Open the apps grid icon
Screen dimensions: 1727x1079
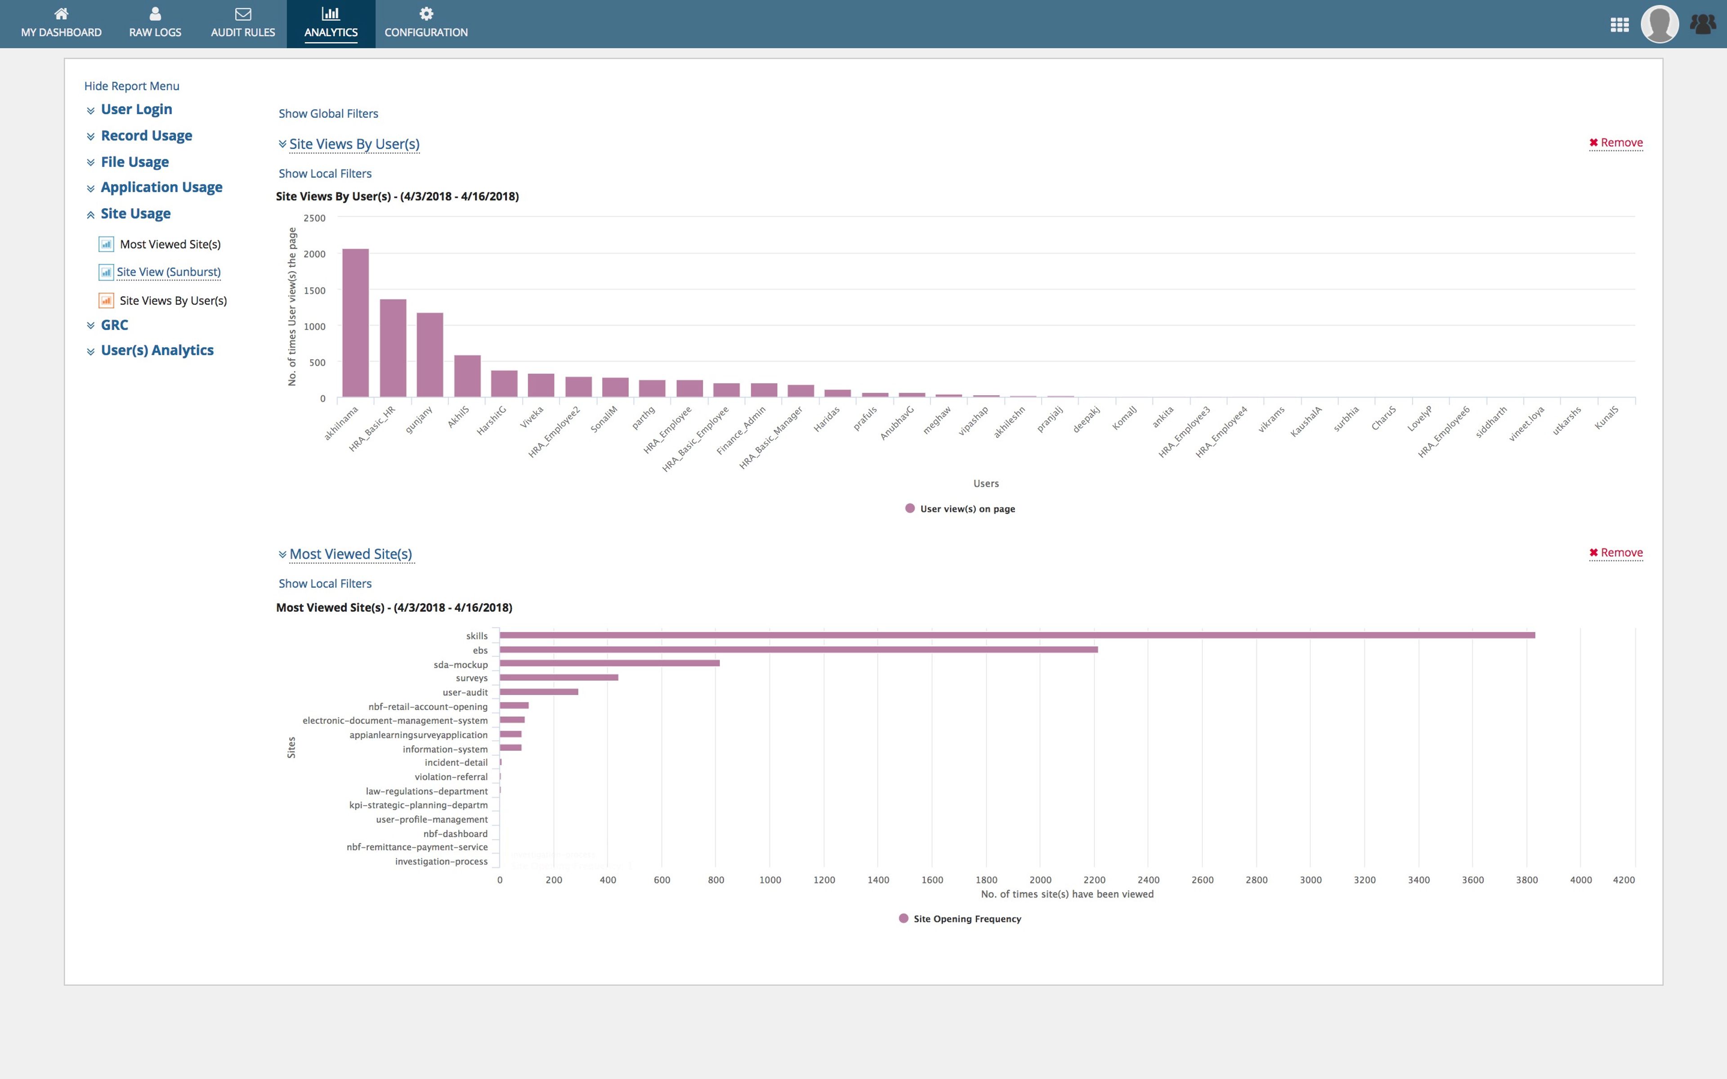click(x=1619, y=25)
